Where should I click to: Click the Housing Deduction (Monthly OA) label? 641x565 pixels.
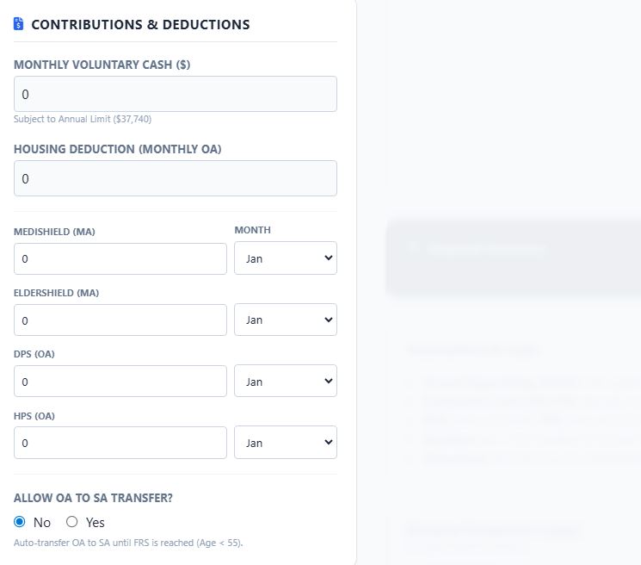coord(117,149)
